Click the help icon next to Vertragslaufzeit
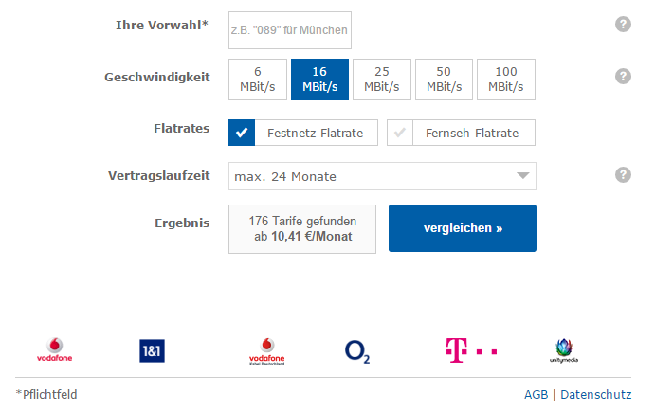655x411 pixels. click(623, 175)
